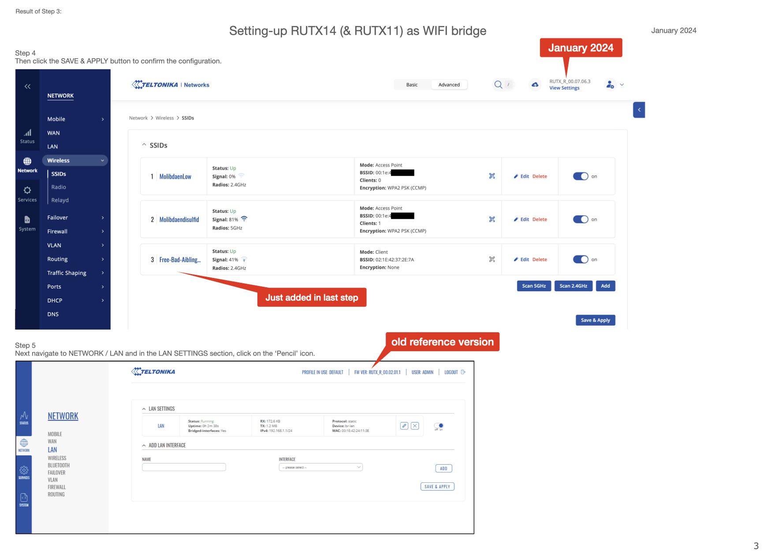Switch to Basic mode
Viewport: 767px width, 556px height.
(412, 85)
